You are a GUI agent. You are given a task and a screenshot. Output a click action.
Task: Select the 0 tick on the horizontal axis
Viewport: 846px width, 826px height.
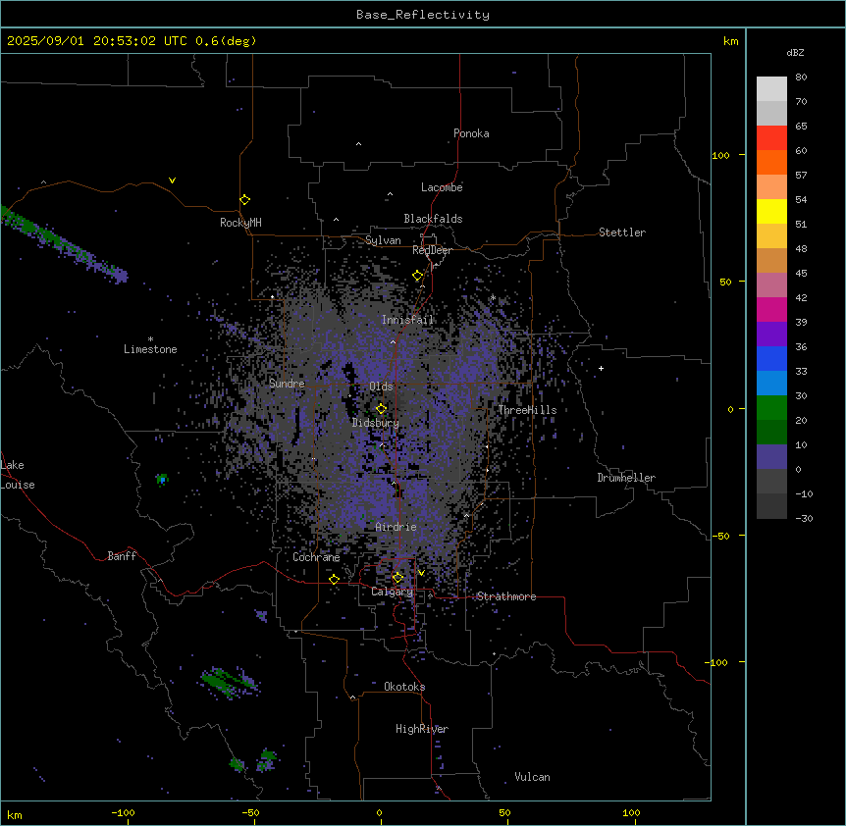[379, 812]
